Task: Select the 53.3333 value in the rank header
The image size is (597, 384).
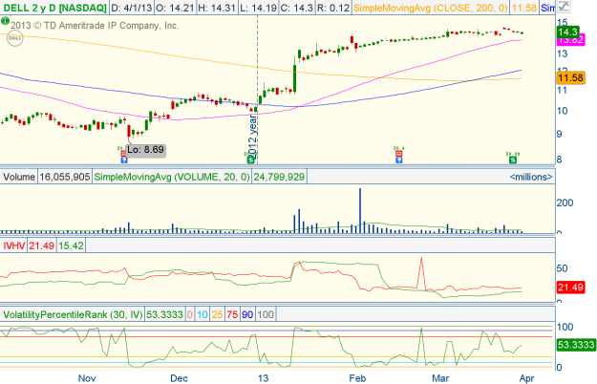Action: coord(165,314)
